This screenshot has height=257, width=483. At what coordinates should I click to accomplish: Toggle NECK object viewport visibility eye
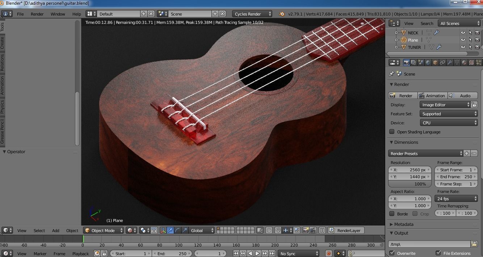(463, 33)
